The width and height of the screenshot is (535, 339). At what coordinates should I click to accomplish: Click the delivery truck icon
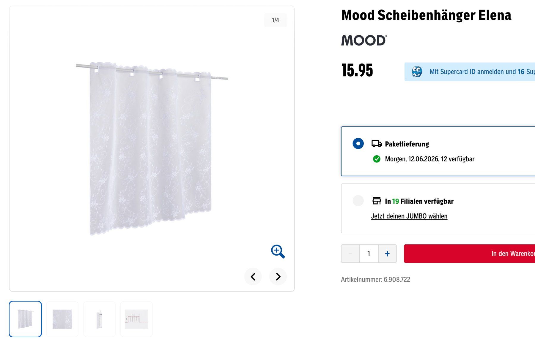[x=377, y=144]
